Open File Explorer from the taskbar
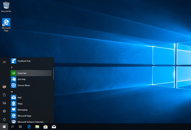This screenshot has height=130, width=191. click(37, 127)
